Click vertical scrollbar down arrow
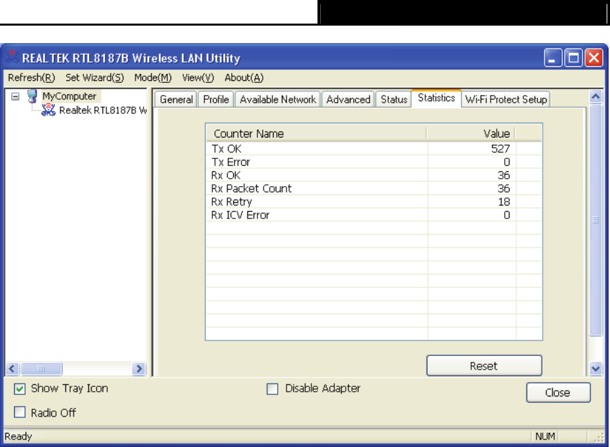Screen dimensions: 610x447 596,368
